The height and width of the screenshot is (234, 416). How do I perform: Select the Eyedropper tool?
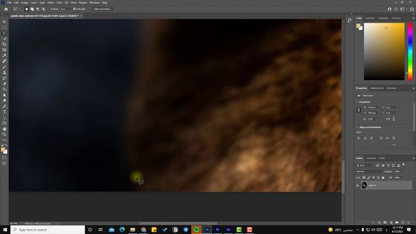[5, 55]
